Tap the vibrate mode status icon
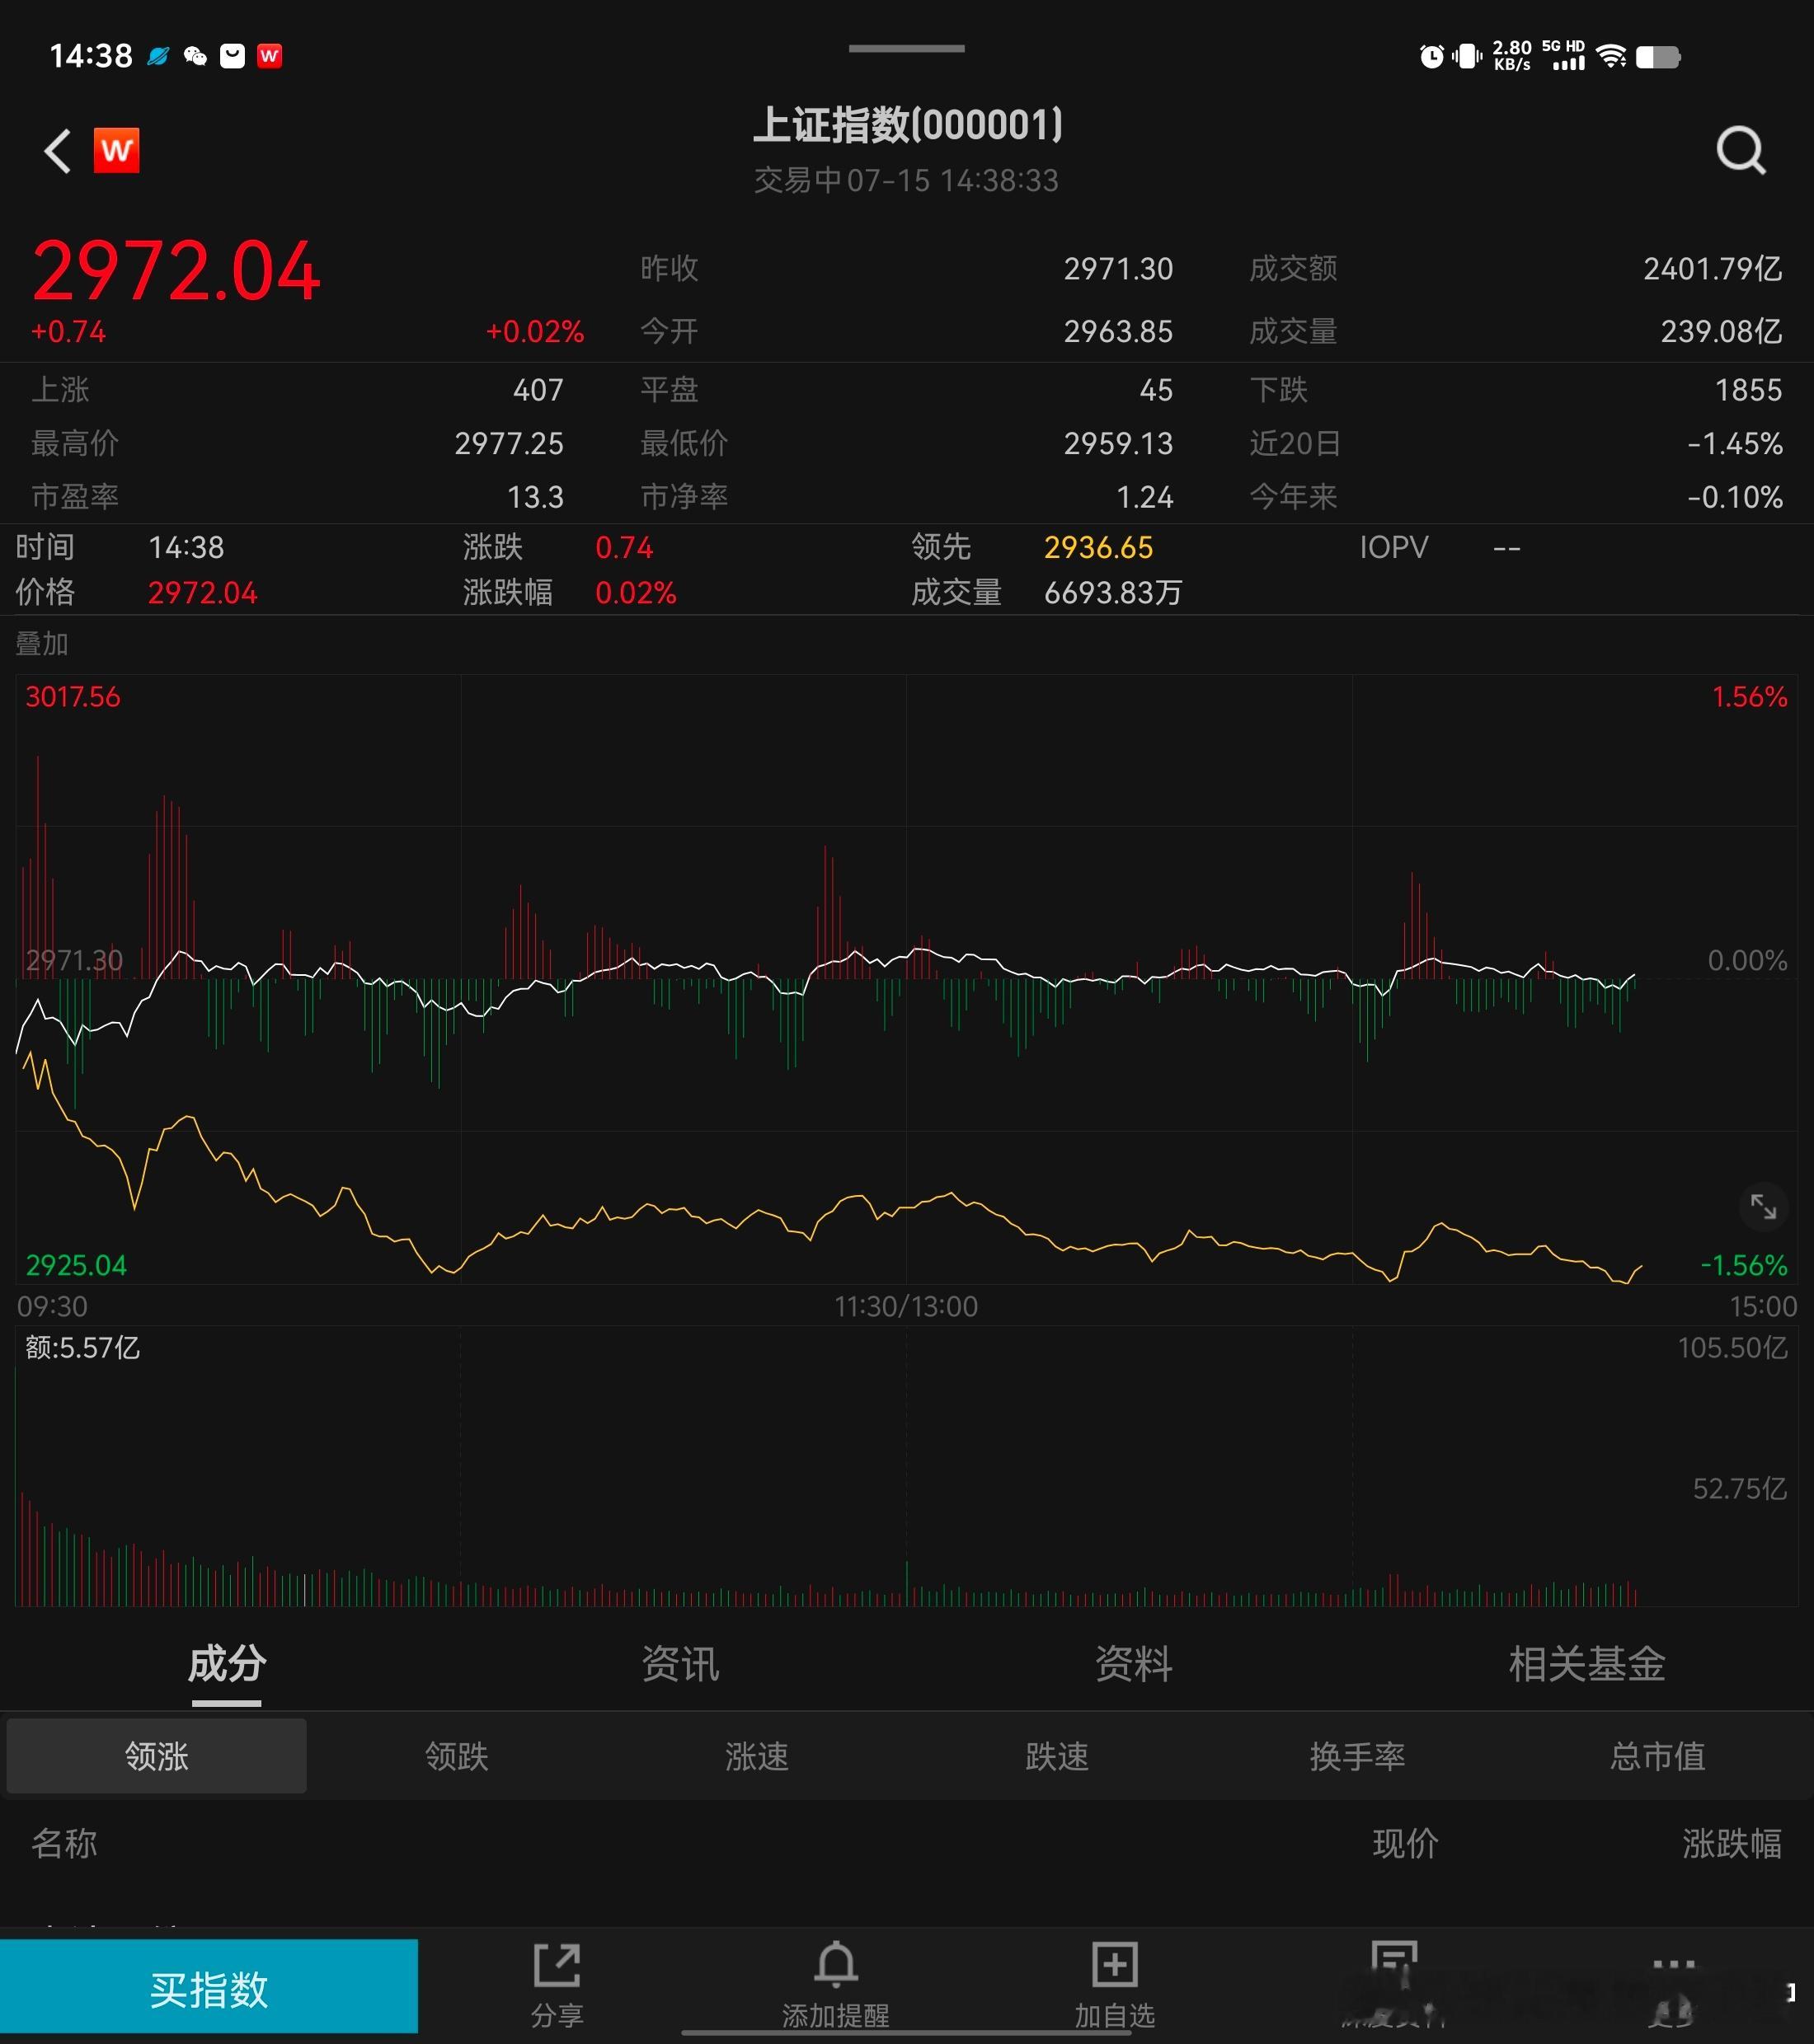The width and height of the screenshot is (1814, 2044). pyautogui.click(x=1467, y=56)
